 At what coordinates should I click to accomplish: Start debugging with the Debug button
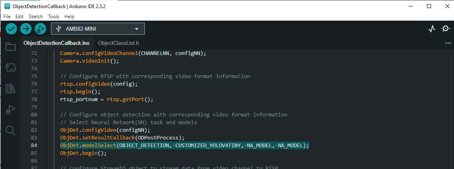pyautogui.click(x=40, y=29)
